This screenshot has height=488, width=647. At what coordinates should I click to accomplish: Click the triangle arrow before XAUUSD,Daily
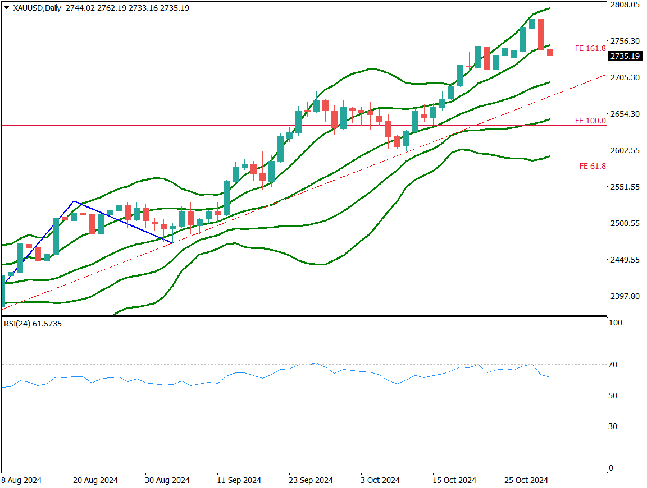pos(6,8)
